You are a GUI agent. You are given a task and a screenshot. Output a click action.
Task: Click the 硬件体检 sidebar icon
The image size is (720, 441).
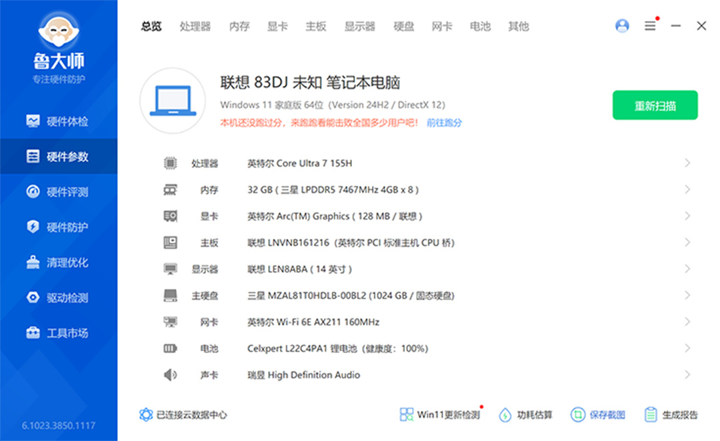33,121
